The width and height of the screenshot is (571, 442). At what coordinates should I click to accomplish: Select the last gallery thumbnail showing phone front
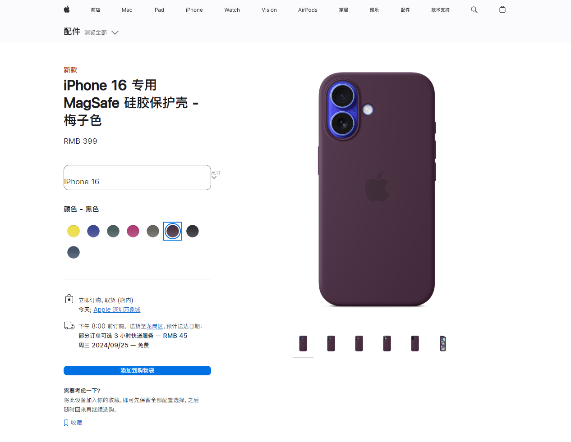coord(443,343)
